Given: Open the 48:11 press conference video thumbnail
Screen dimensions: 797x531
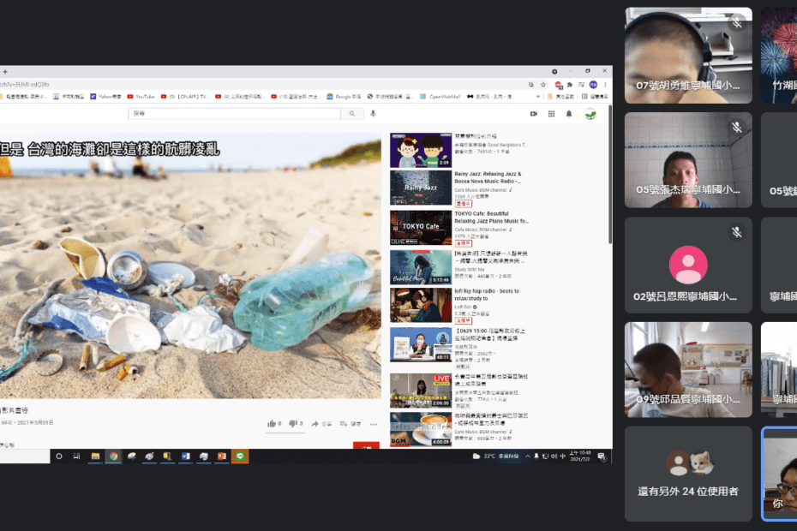Looking at the screenshot, I should 421,344.
